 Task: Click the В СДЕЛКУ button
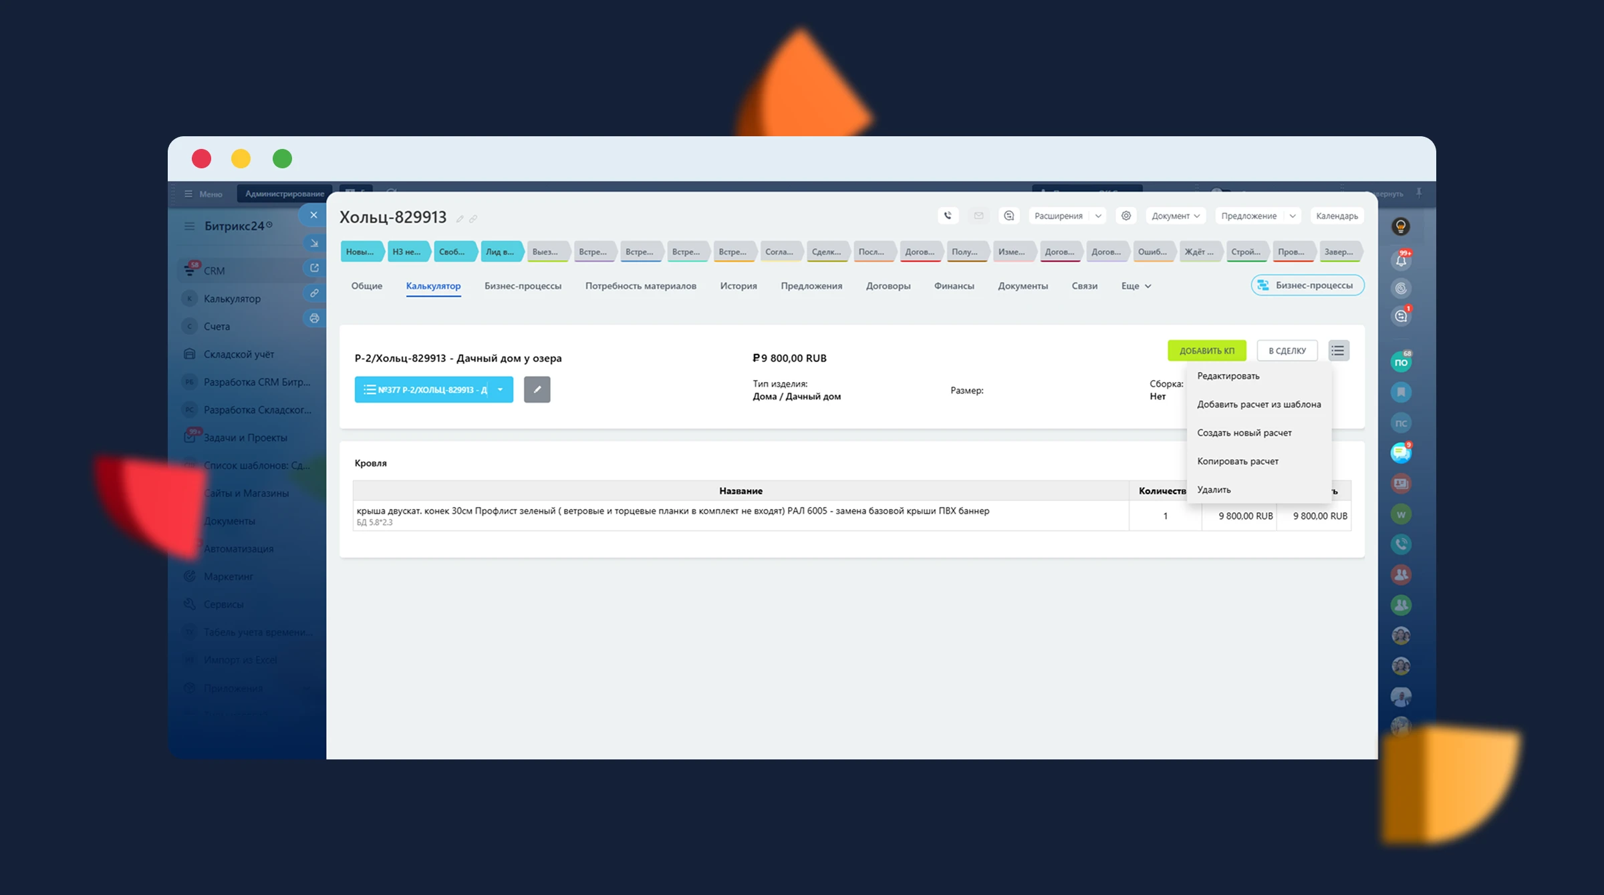click(1287, 351)
